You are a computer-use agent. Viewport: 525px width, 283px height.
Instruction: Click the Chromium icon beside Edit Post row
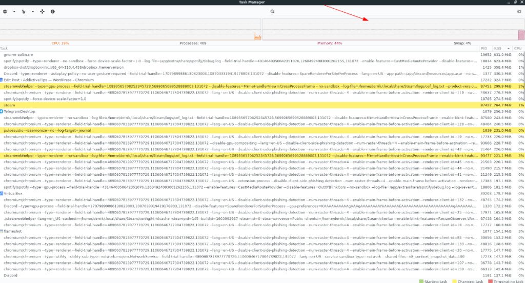[2, 80]
